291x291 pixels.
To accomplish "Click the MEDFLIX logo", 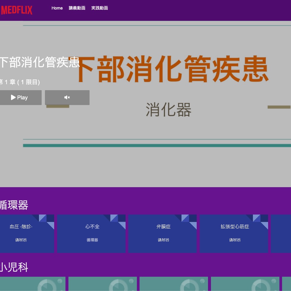I will 17,10.
